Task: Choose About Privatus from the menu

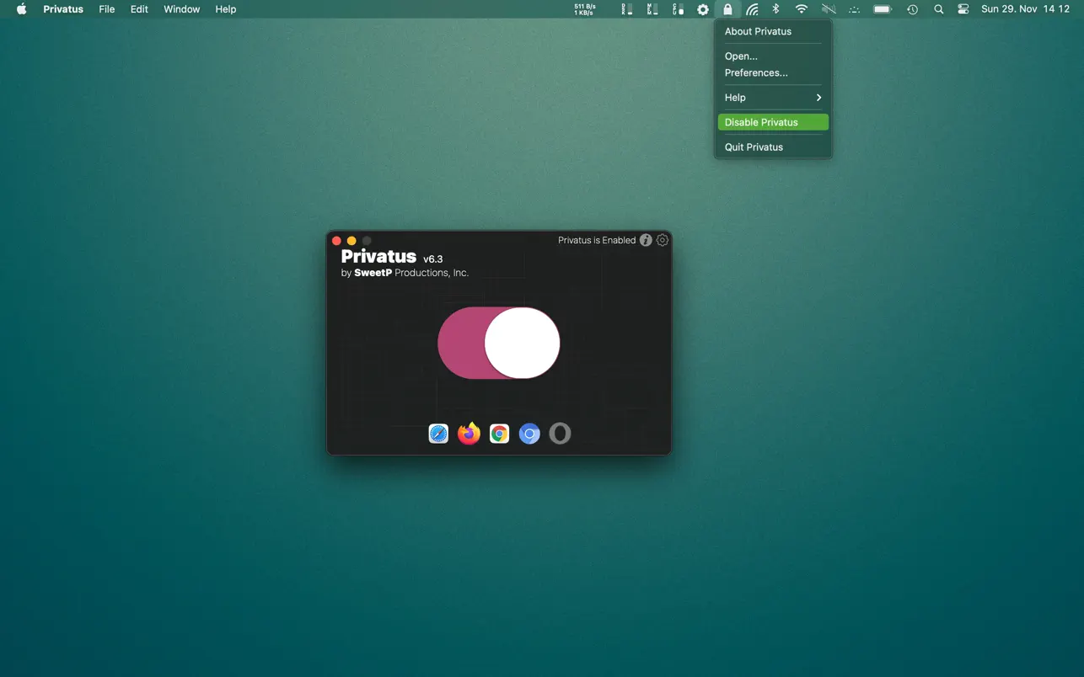Action: point(758,31)
